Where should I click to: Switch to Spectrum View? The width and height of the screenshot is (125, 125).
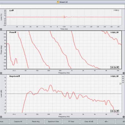[53, 122]
